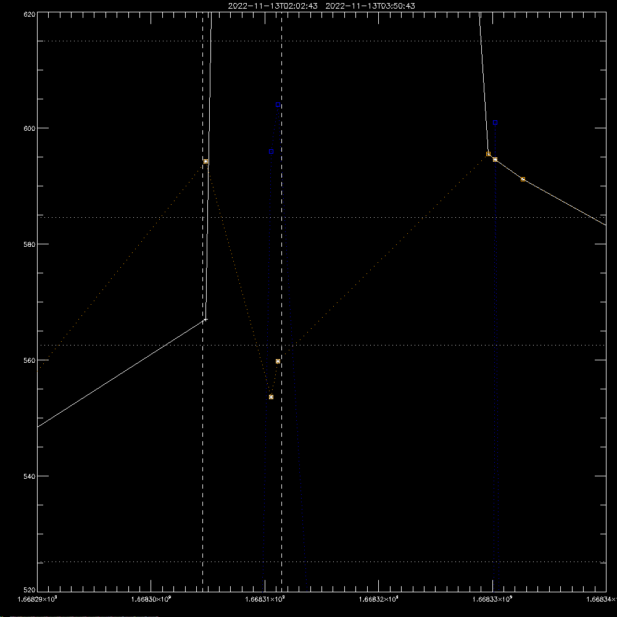617x617 pixels.
Task: Select the blue square marker near value 596
Action: click(x=271, y=152)
